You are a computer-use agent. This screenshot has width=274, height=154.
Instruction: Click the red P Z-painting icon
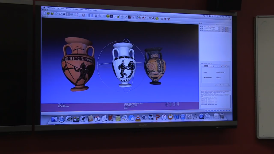click(129, 17)
